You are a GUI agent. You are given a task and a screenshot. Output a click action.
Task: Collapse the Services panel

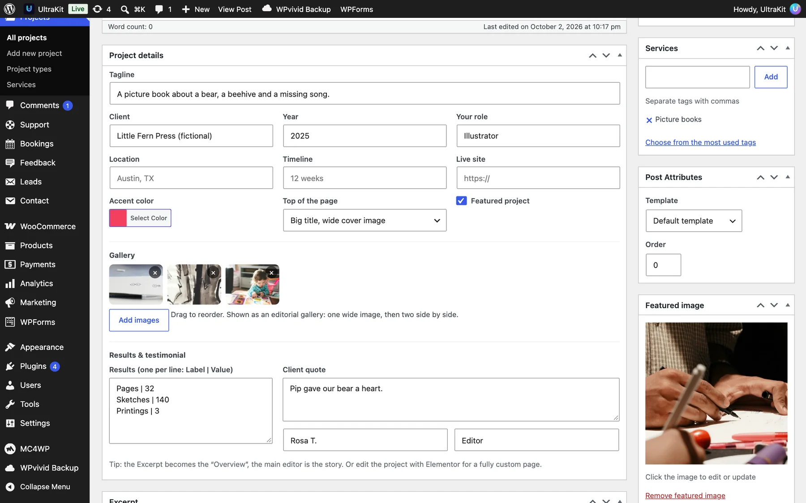click(788, 48)
